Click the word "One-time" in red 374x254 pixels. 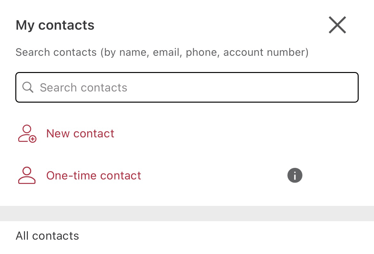72,176
